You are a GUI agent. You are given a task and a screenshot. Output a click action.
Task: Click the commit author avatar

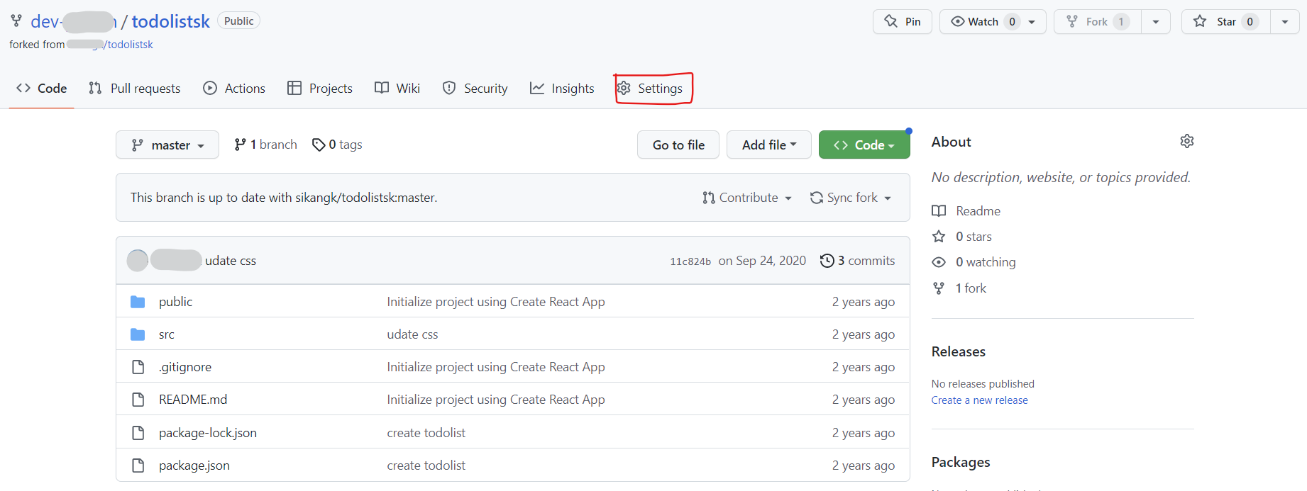[x=138, y=261]
